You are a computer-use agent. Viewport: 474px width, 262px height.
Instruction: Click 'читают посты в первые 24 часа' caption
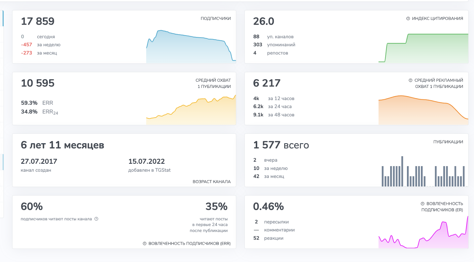point(209,225)
